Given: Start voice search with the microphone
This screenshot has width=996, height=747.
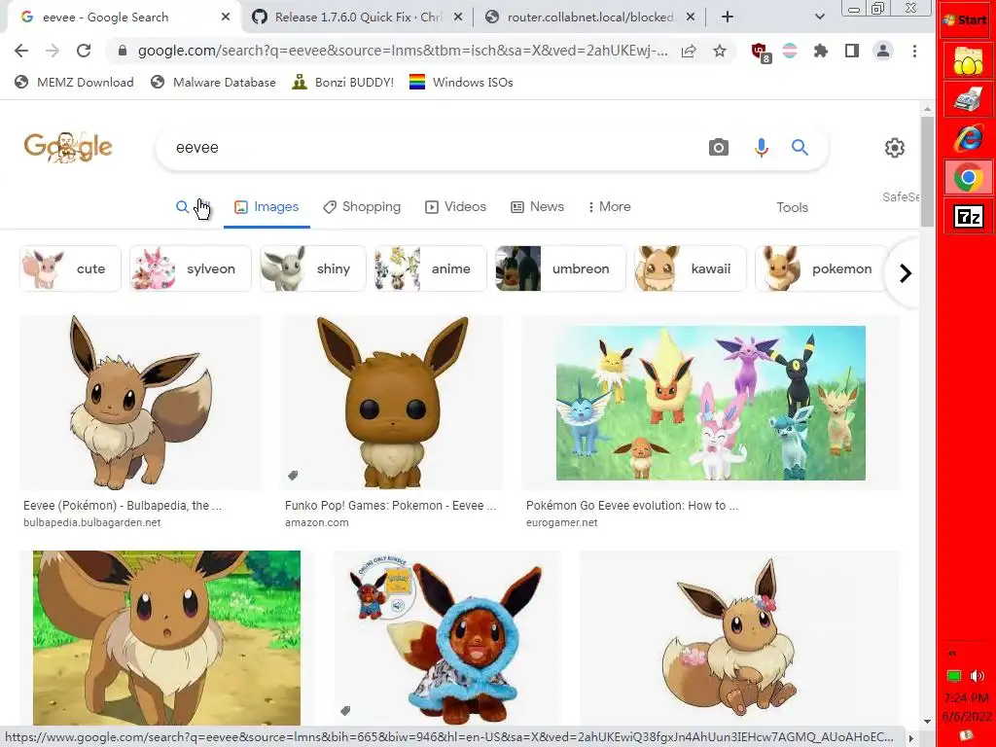Looking at the screenshot, I should click(761, 148).
